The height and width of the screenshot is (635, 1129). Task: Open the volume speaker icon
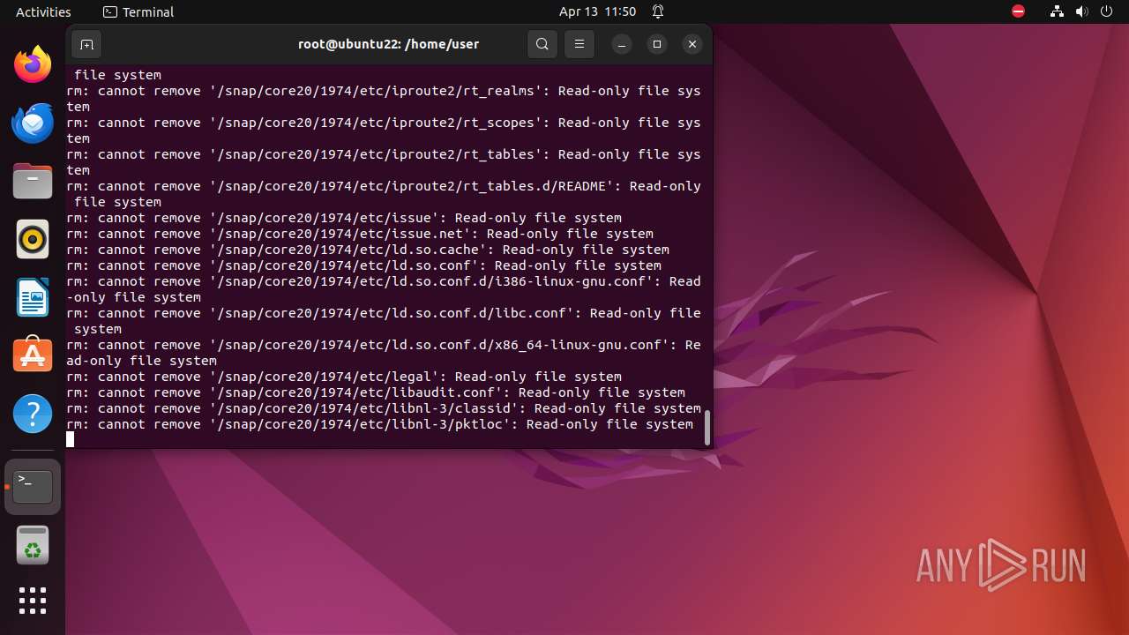pos(1082,11)
